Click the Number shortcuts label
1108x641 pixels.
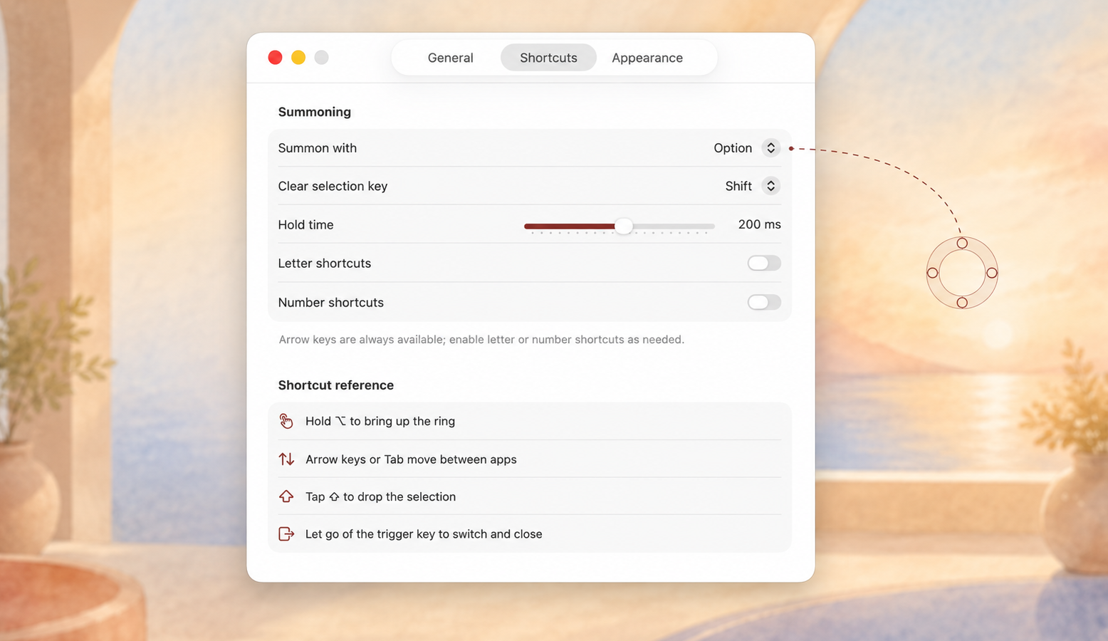pos(330,303)
